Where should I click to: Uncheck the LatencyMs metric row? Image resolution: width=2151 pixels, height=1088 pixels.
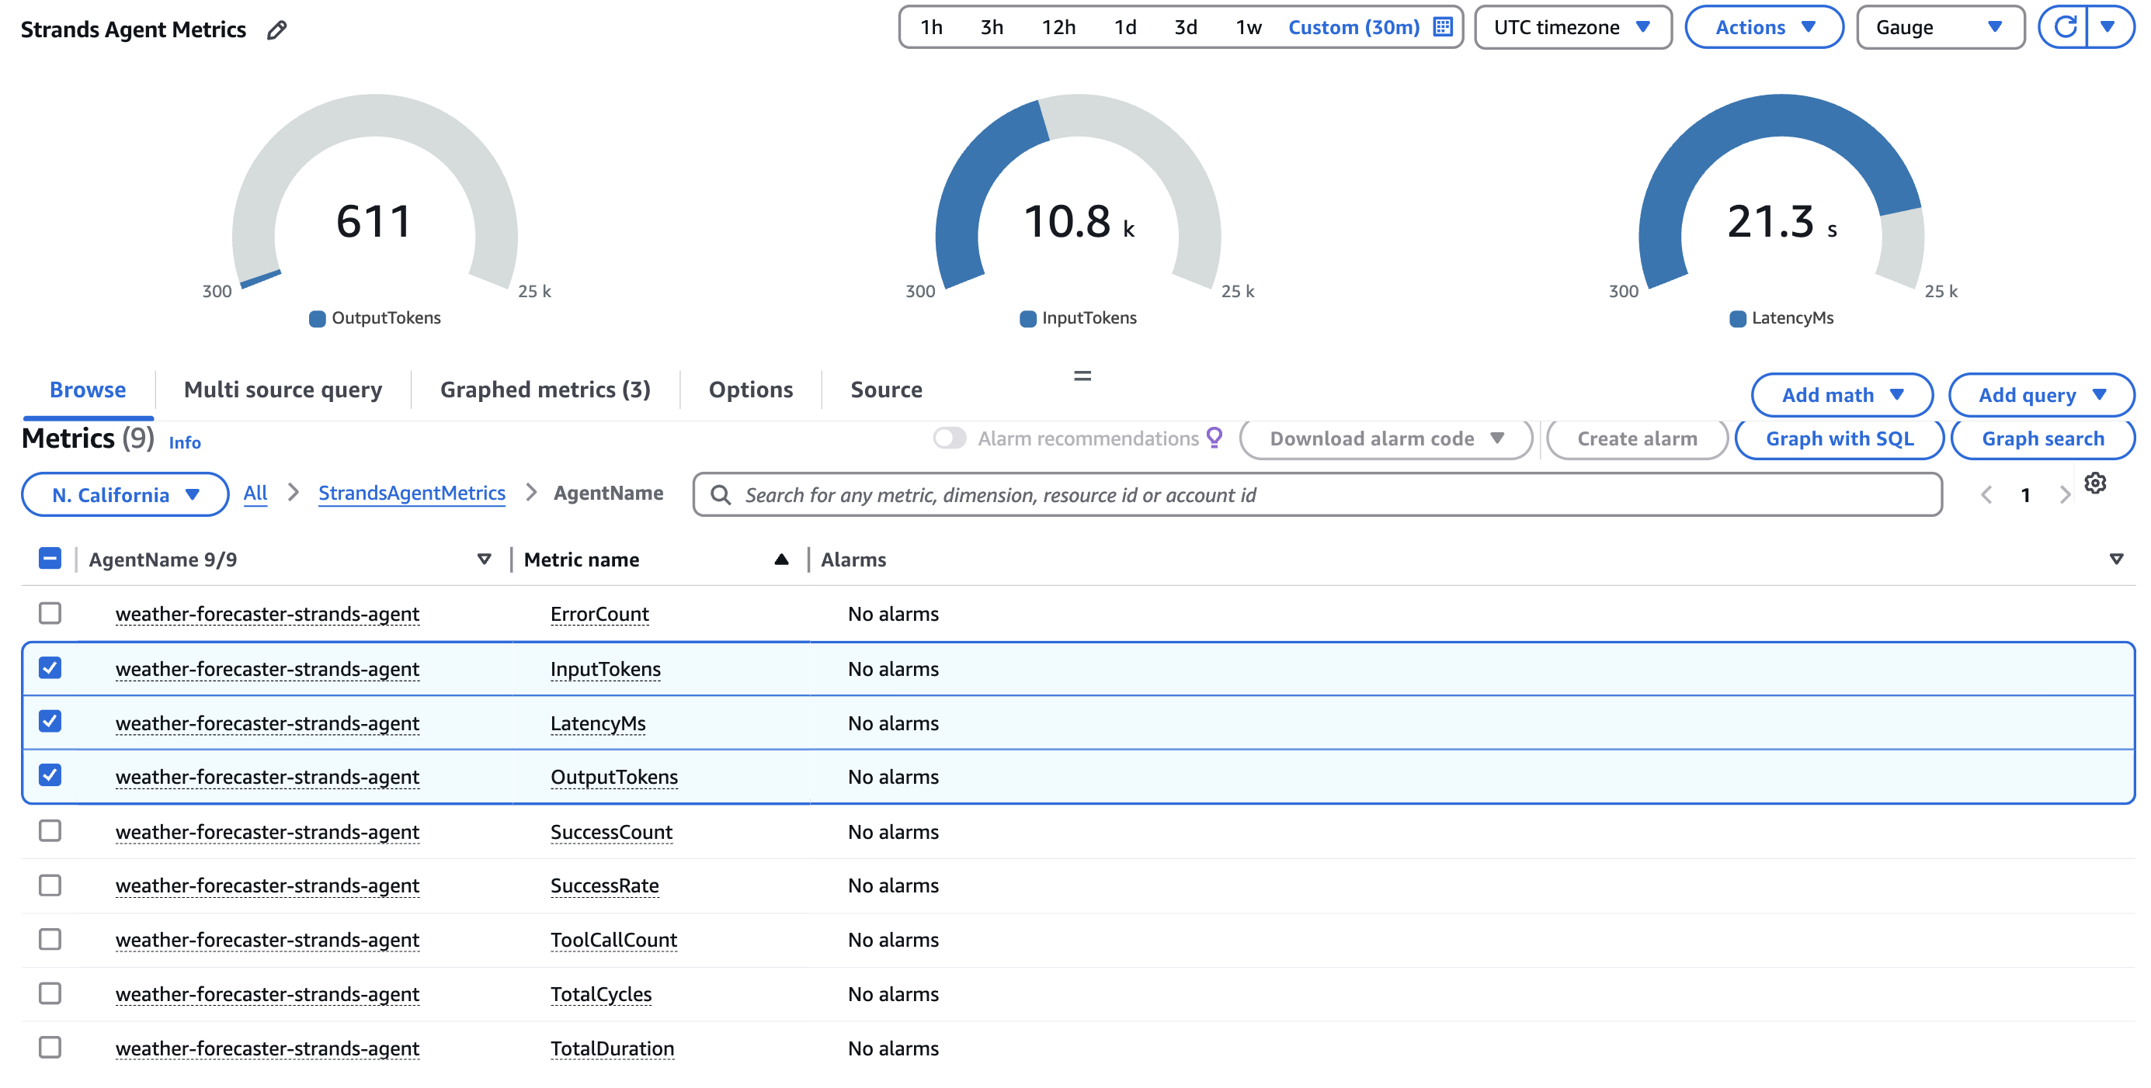click(x=50, y=722)
